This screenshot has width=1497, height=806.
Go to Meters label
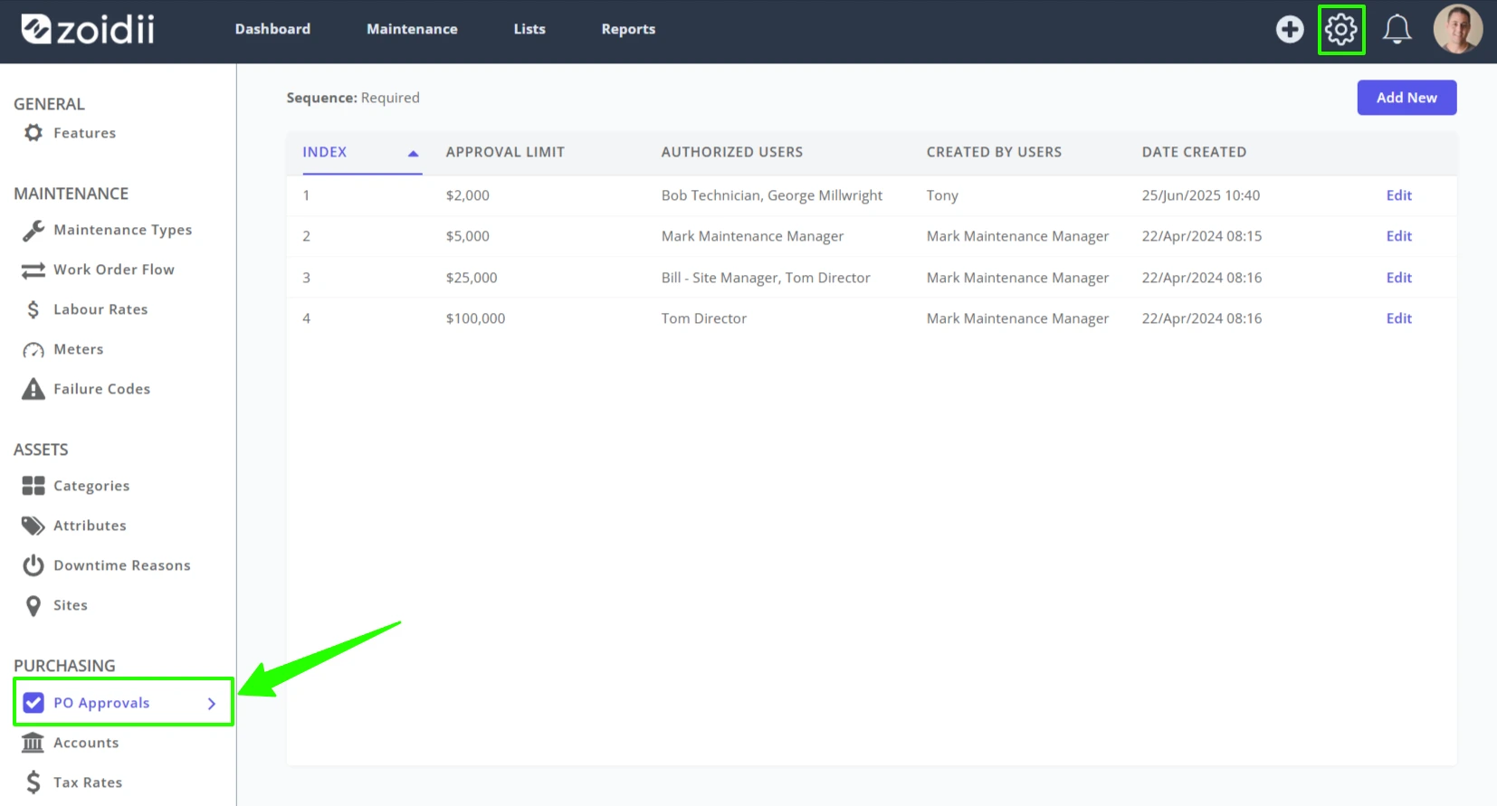(79, 349)
